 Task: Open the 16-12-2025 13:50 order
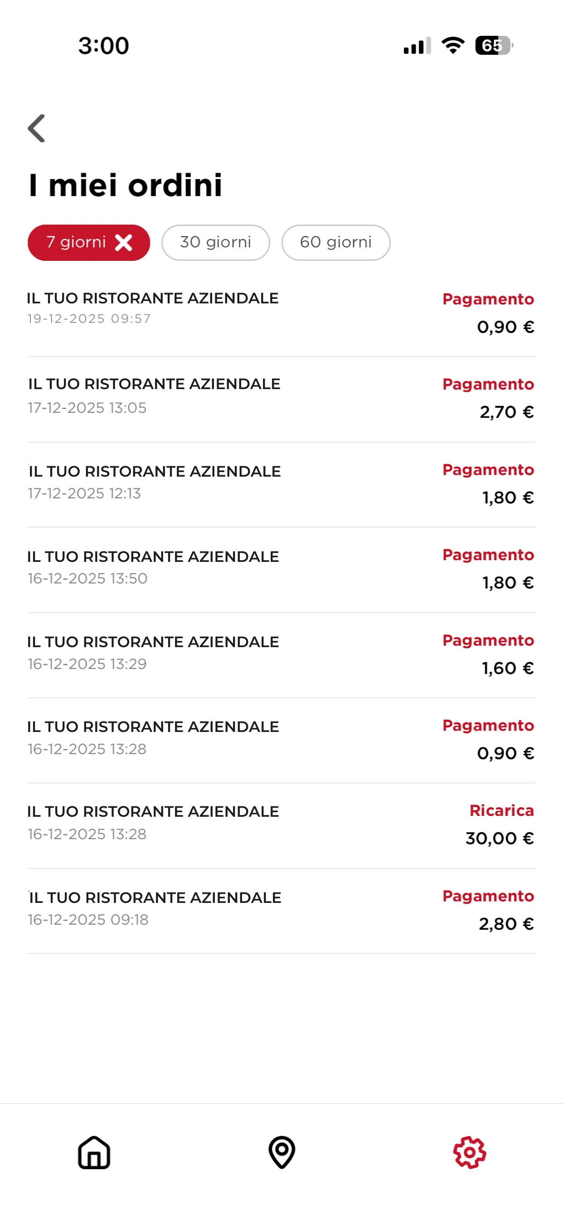[281, 570]
